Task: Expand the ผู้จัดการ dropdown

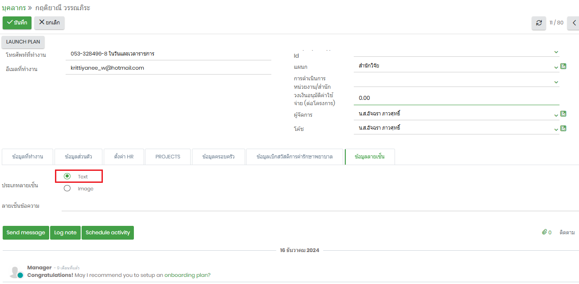Action: 556,115
